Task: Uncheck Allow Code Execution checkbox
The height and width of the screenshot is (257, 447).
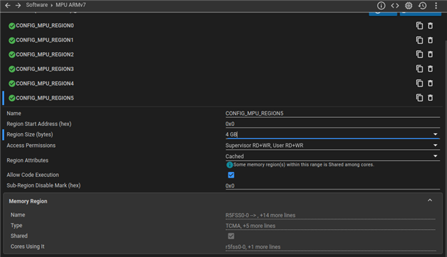Action: 231,175
